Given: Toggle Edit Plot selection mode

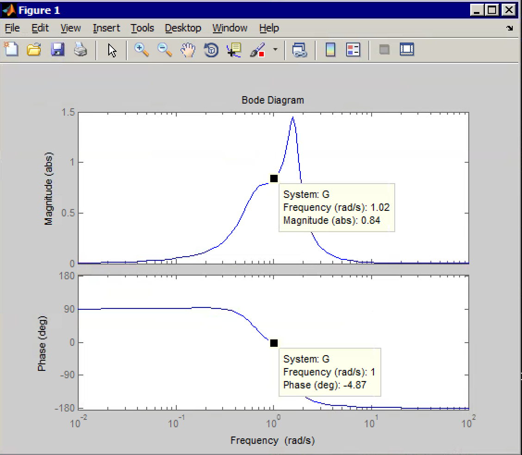Looking at the screenshot, I should [x=112, y=50].
